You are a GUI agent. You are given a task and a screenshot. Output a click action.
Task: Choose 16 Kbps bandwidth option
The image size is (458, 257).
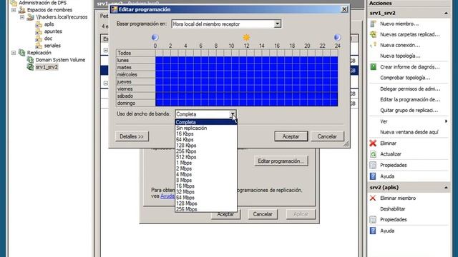tap(205, 133)
